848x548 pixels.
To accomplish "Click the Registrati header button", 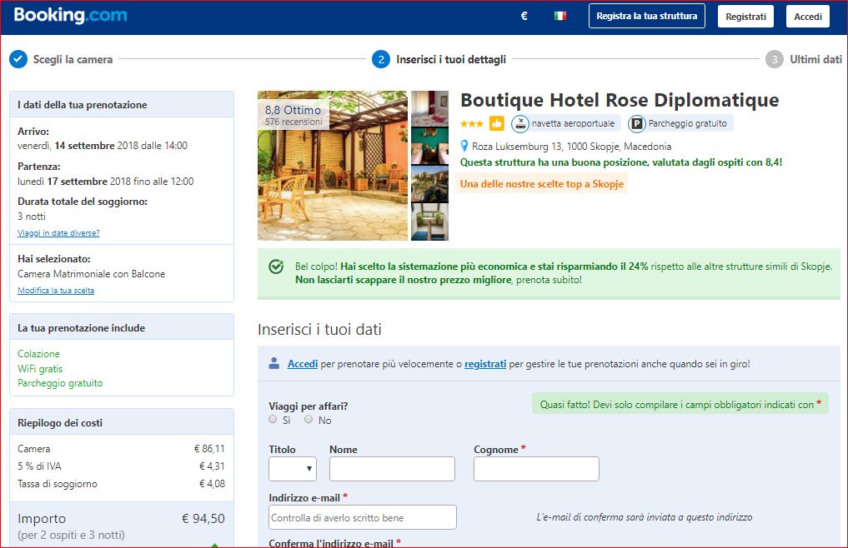I will pos(745,16).
